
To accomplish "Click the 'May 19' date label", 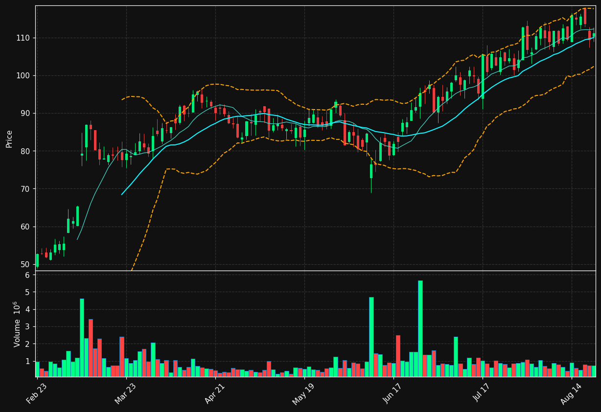I will point(304,393).
